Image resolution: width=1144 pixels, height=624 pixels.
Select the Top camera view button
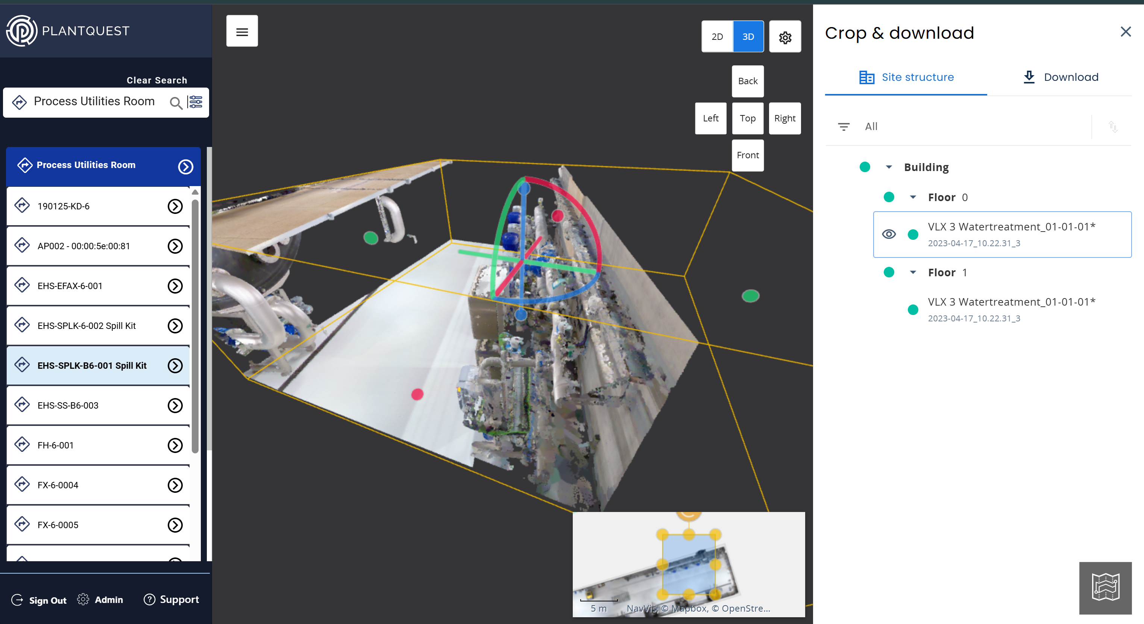pos(747,118)
